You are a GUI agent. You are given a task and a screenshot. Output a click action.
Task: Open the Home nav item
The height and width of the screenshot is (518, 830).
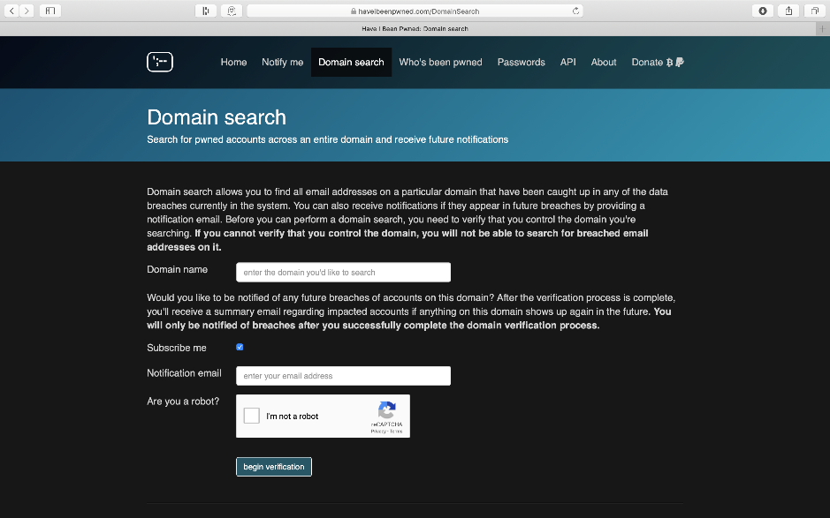coord(233,63)
